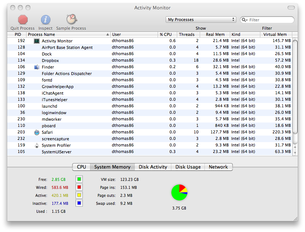Switch to the Disk Usage tab
The width and height of the screenshot is (305, 232).
tap(188, 167)
